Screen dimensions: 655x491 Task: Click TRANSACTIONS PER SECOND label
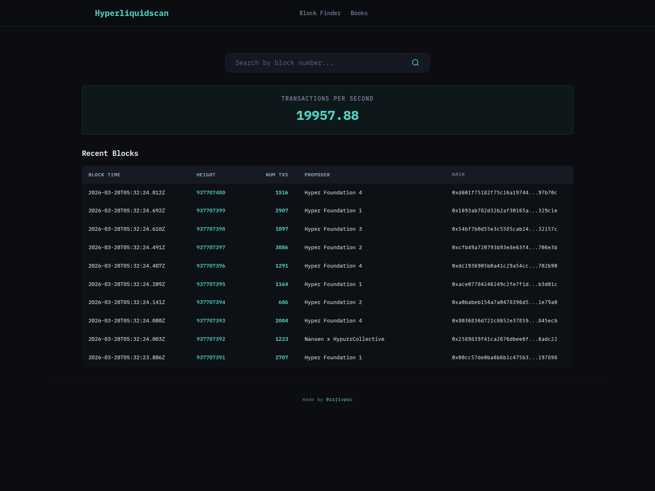[x=327, y=99]
